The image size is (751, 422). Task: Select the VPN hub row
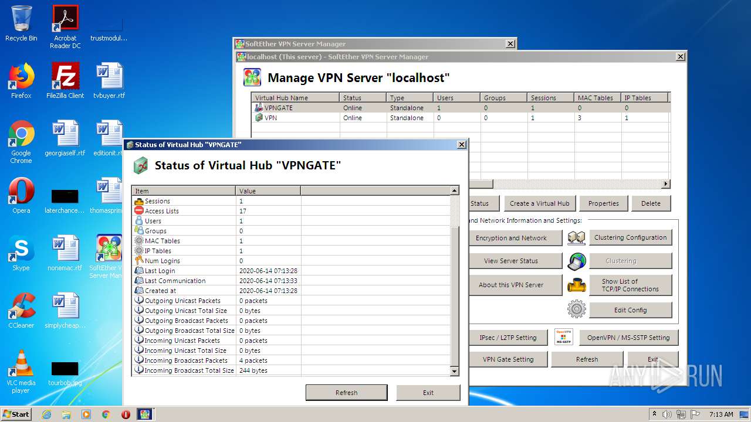tap(460, 118)
